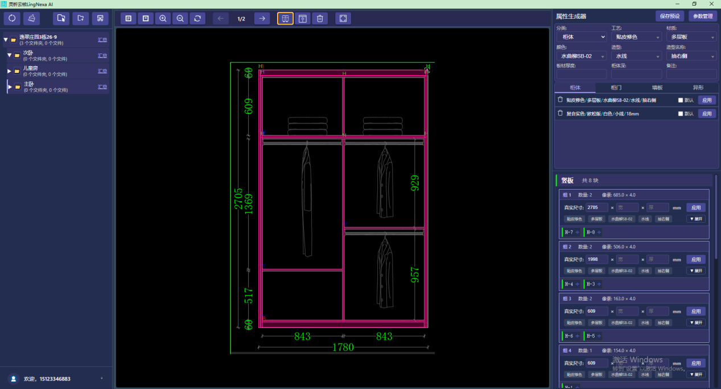
Task: Click the square stop-style icon in canvas toolbar
Action: point(146,18)
